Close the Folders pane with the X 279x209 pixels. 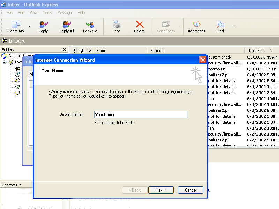pyautogui.click(x=65, y=50)
